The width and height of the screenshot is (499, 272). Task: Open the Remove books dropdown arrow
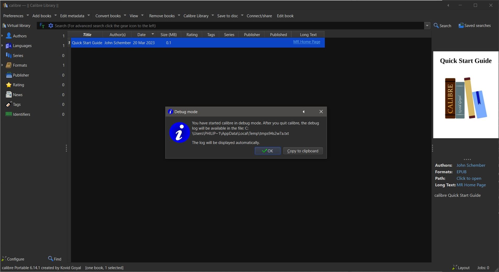179,15
